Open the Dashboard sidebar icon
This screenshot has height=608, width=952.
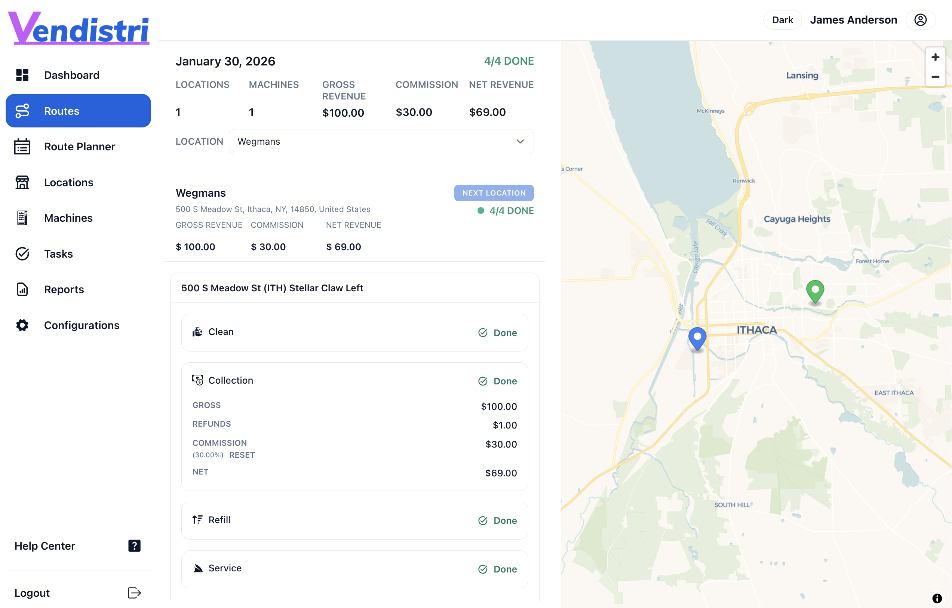[x=22, y=75]
